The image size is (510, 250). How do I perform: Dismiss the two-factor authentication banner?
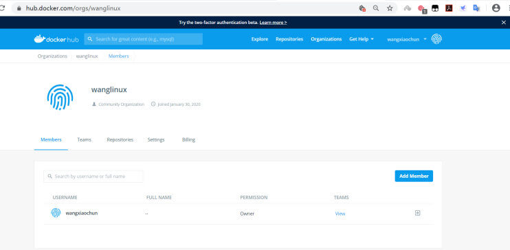[x=504, y=23]
